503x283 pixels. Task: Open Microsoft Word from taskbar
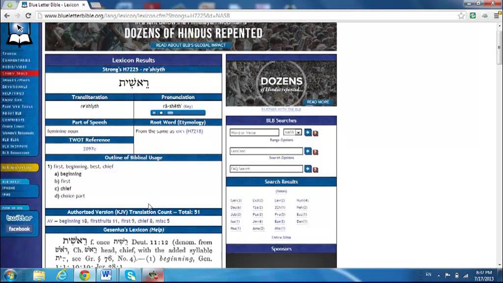pos(106,275)
